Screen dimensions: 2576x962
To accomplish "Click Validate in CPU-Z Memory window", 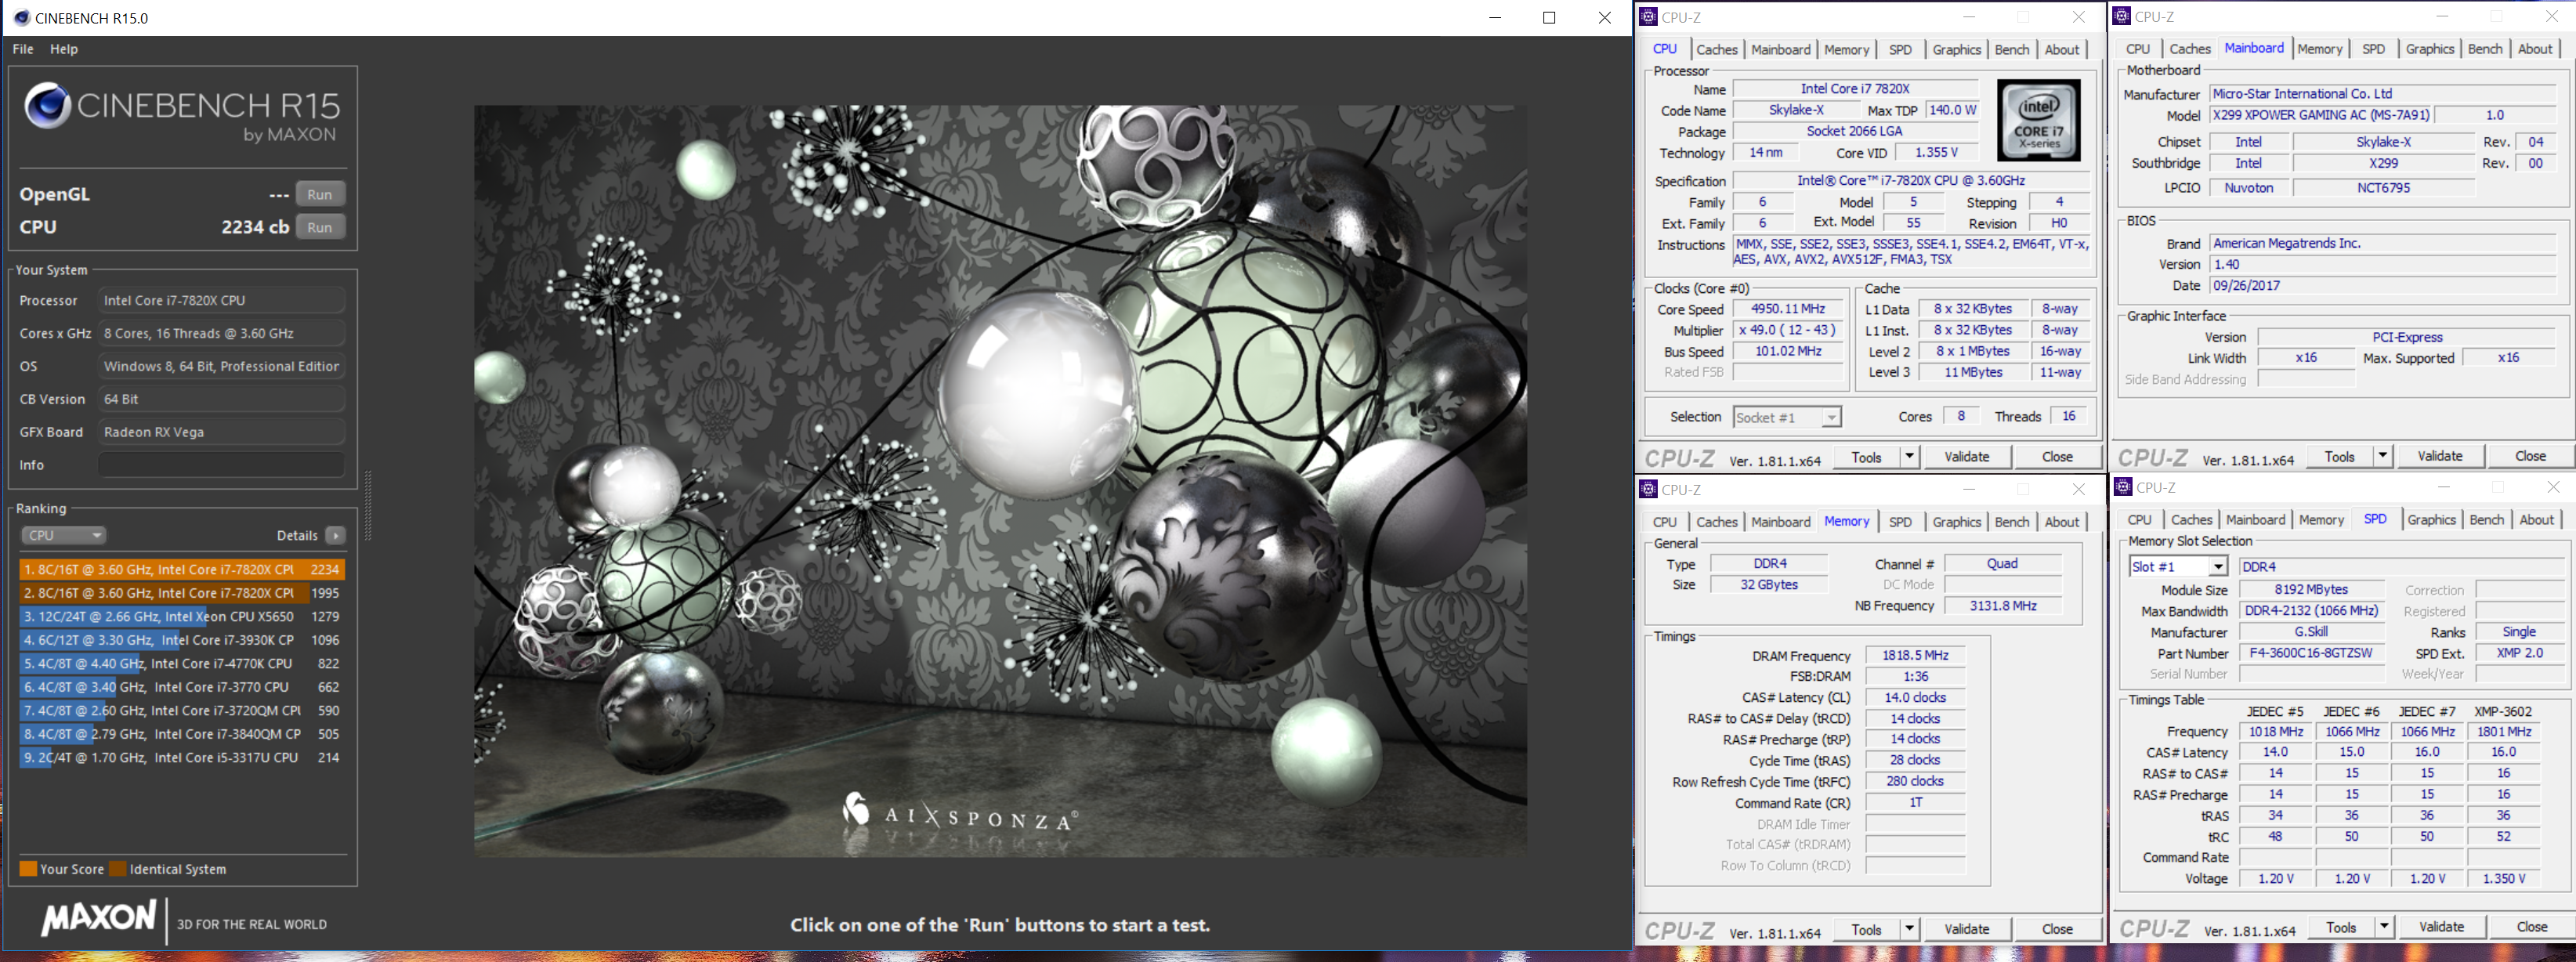I will click(1967, 928).
